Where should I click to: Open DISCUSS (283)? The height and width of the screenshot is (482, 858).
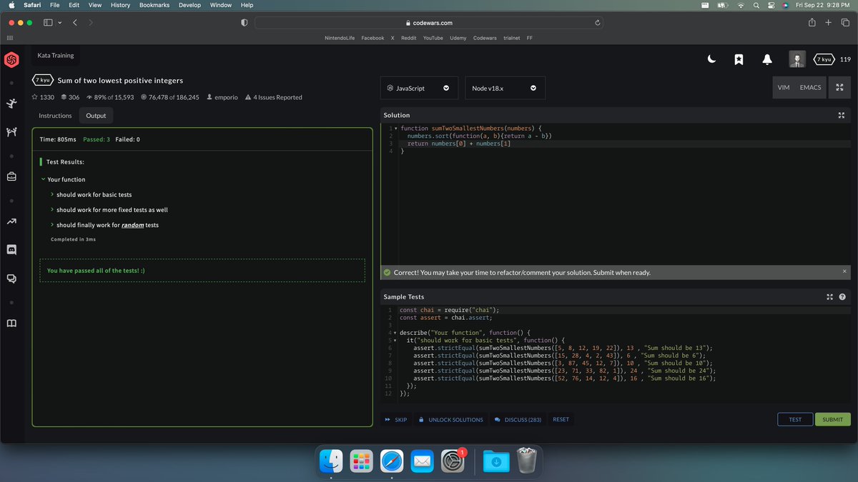[x=518, y=420]
